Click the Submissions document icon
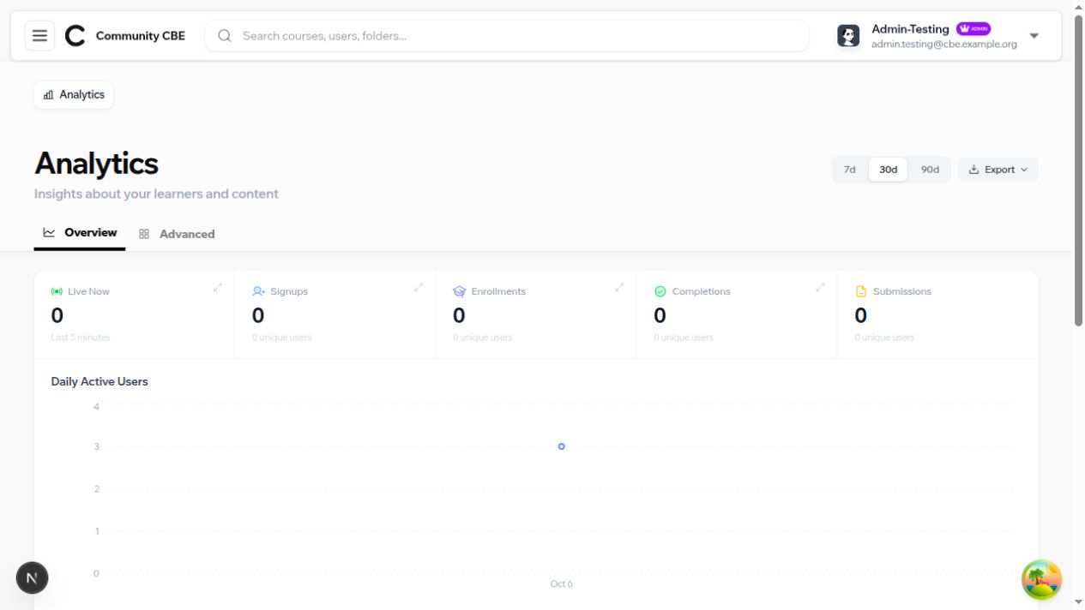Viewport: 1085px width, 610px height. [860, 291]
